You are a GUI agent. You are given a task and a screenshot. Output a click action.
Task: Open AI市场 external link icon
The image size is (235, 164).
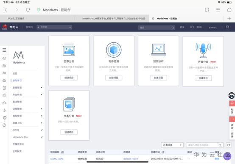click(42, 130)
